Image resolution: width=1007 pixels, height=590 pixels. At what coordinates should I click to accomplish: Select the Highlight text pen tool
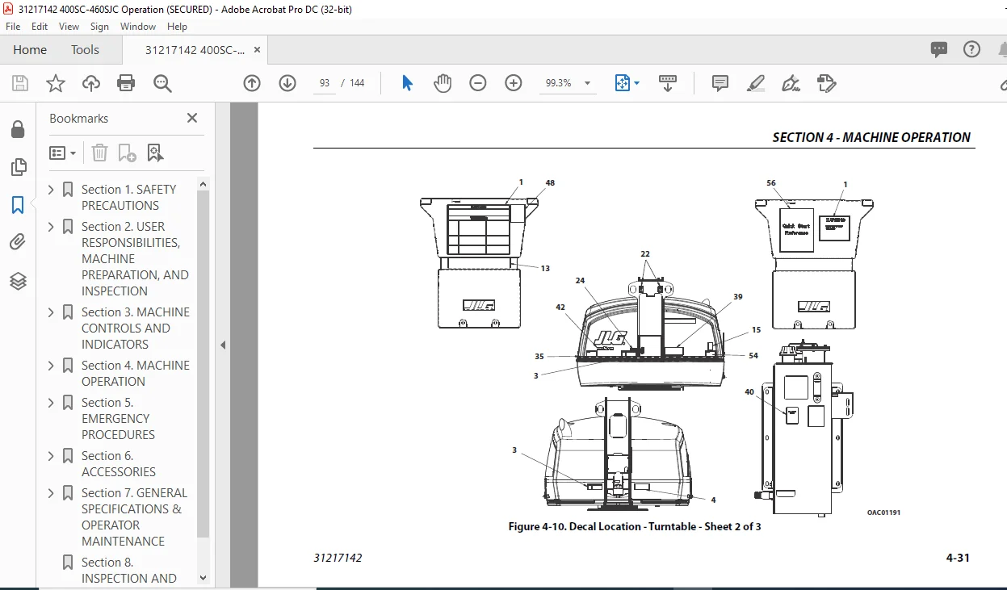coord(756,83)
